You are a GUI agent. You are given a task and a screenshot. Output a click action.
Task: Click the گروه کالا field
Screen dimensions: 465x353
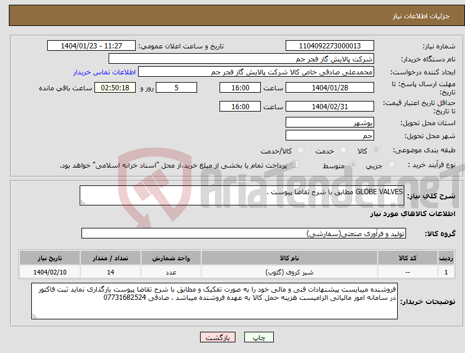(244, 233)
